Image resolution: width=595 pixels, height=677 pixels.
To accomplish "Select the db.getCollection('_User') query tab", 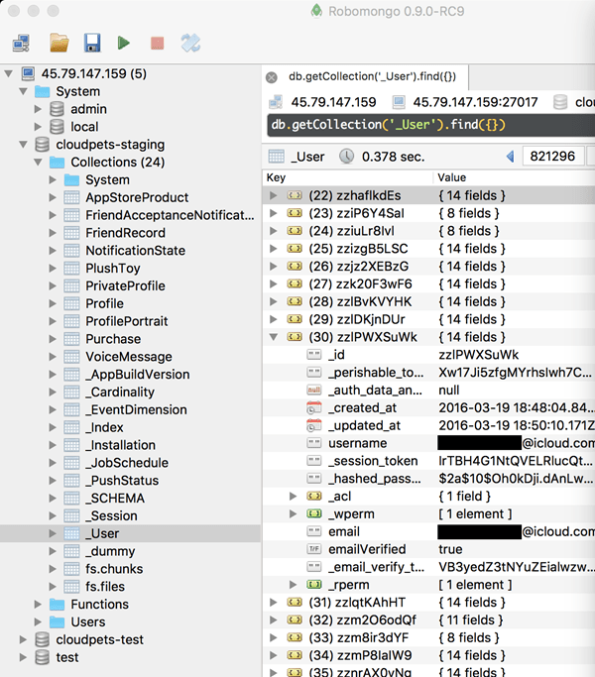I will point(371,77).
